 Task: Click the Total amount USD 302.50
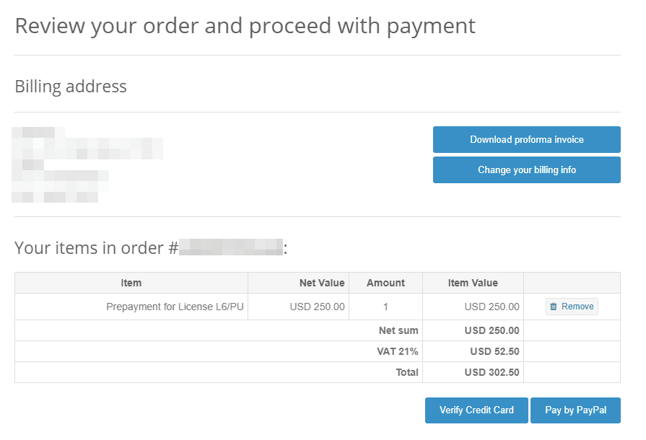(x=493, y=372)
